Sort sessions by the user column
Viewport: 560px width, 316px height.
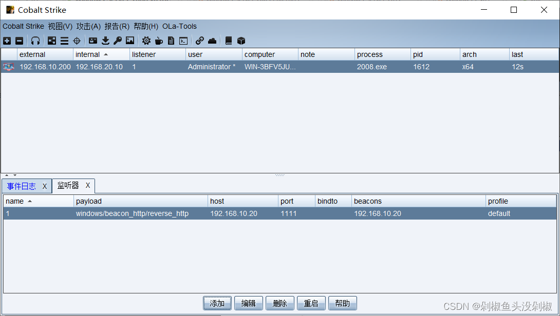[214, 54]
